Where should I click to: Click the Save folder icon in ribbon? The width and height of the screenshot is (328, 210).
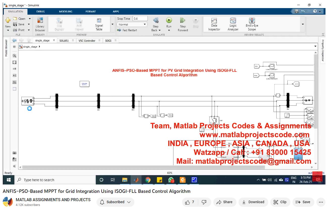tap(15, 24)
